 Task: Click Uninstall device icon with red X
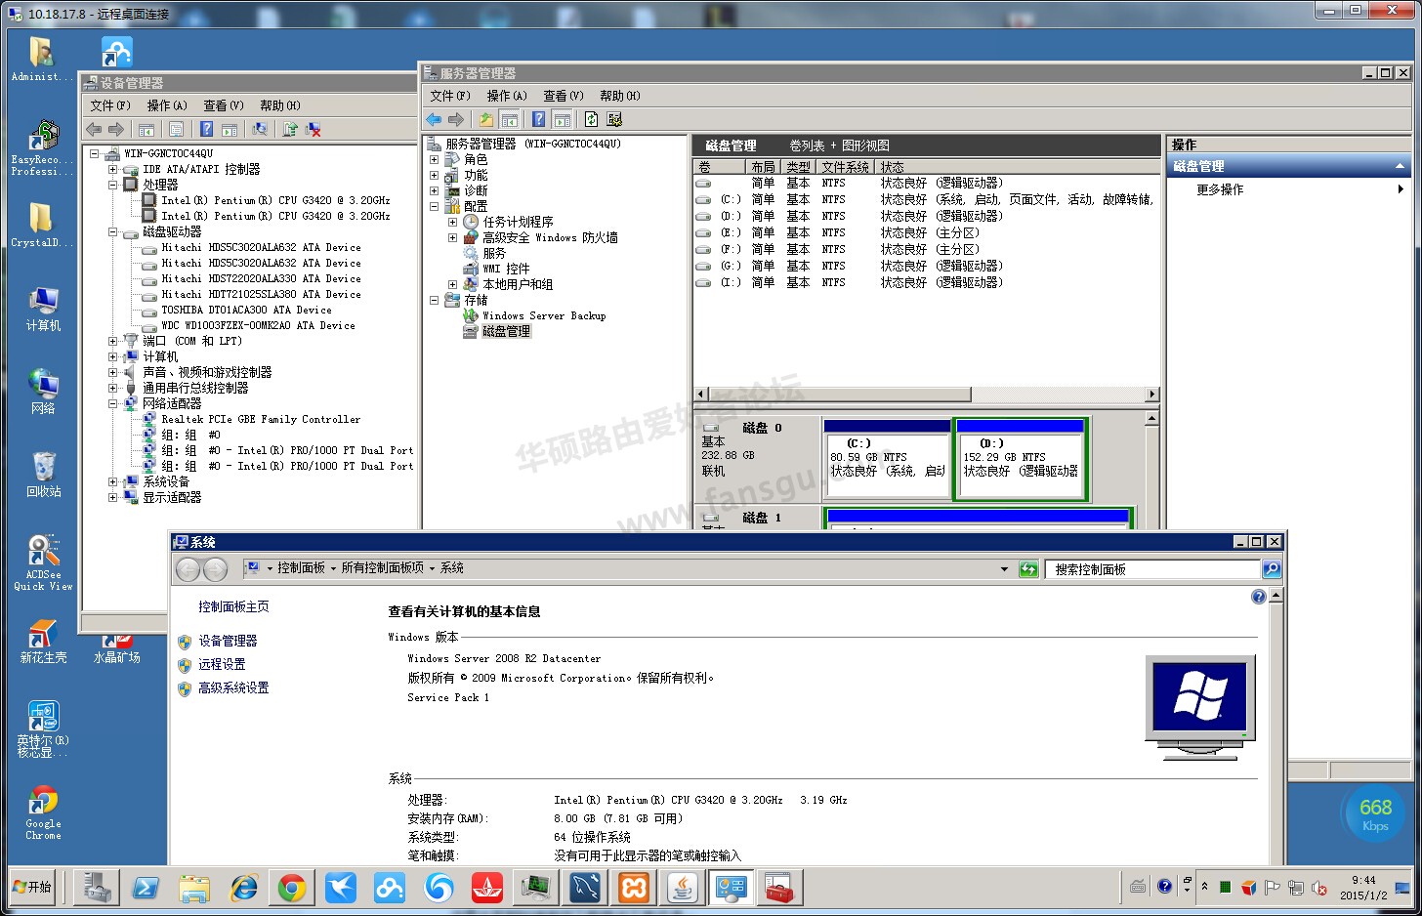tap(314, 129)
